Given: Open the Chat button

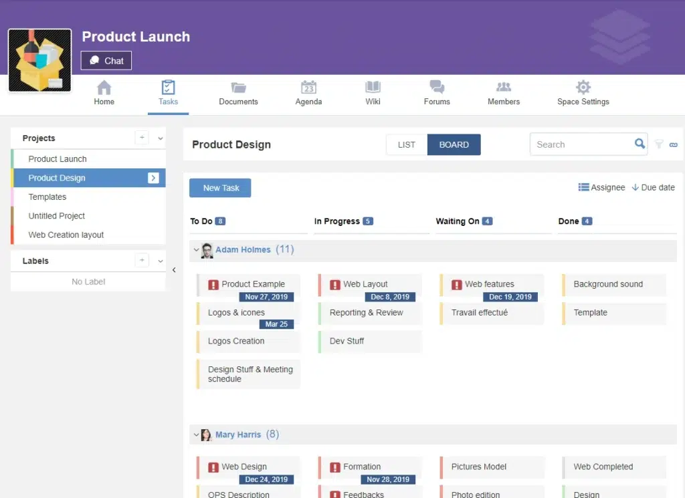Looking at the screenshot, I should click(106, 61).
